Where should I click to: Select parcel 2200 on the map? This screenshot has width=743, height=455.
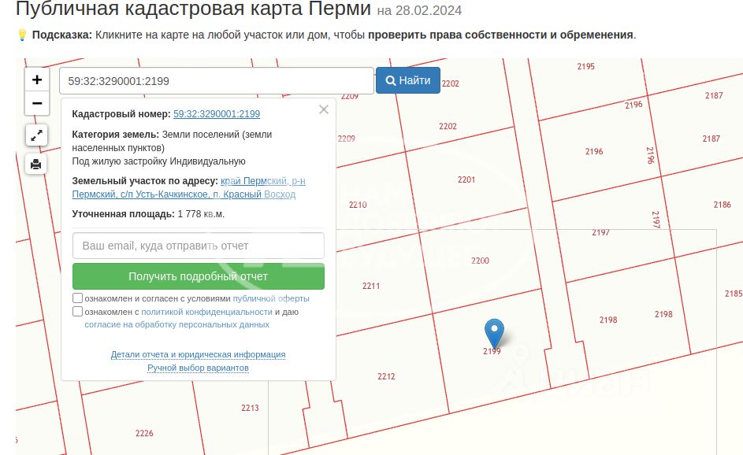[x=480, y=261]
